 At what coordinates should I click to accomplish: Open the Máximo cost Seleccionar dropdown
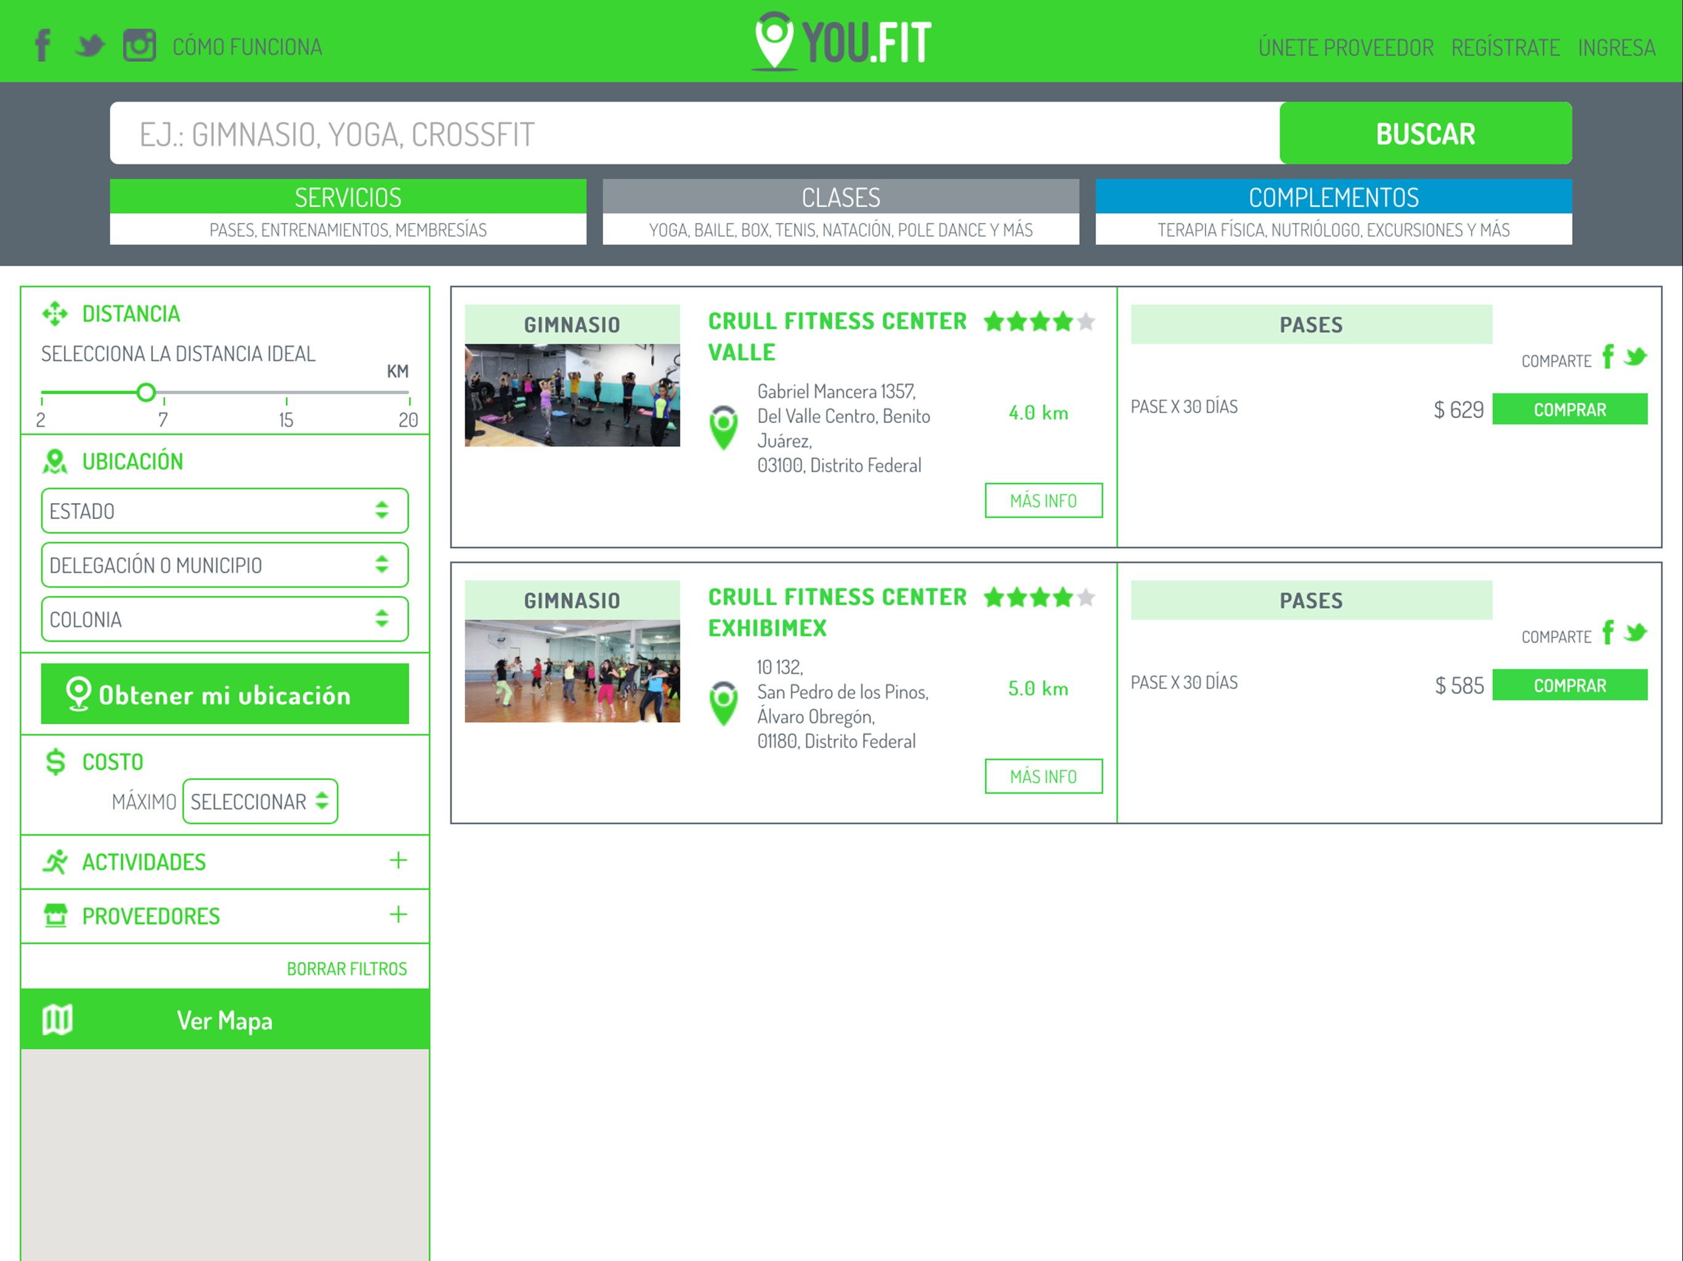260,801
